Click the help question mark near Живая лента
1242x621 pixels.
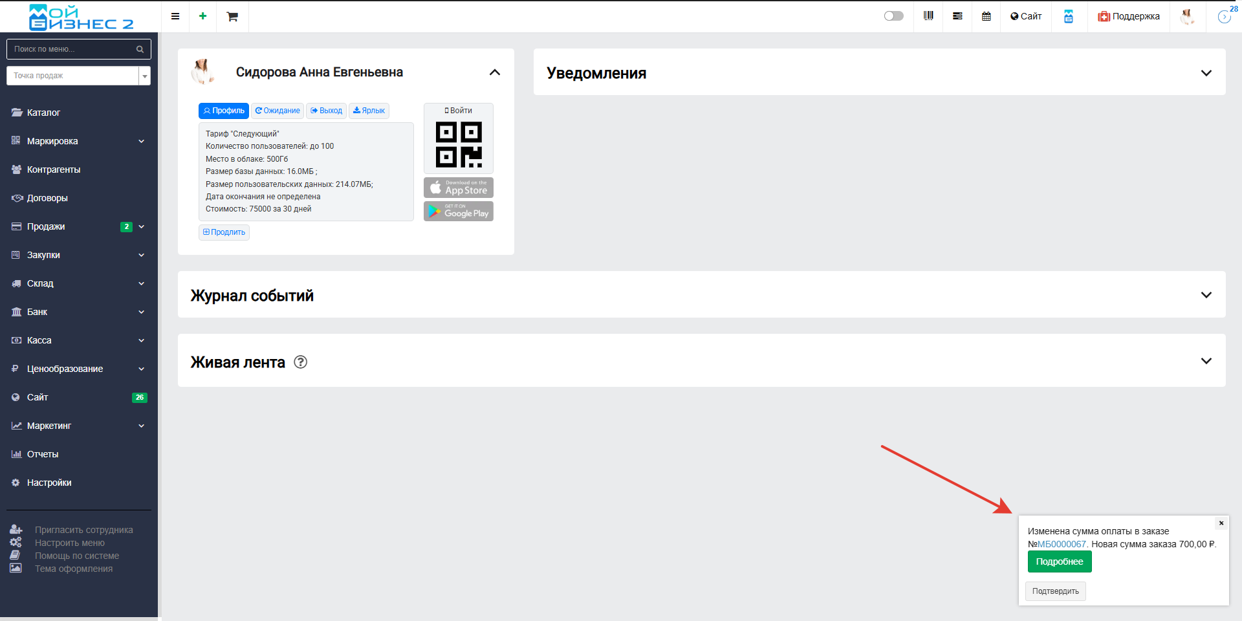pyautogui.click(x=300, y=362)
